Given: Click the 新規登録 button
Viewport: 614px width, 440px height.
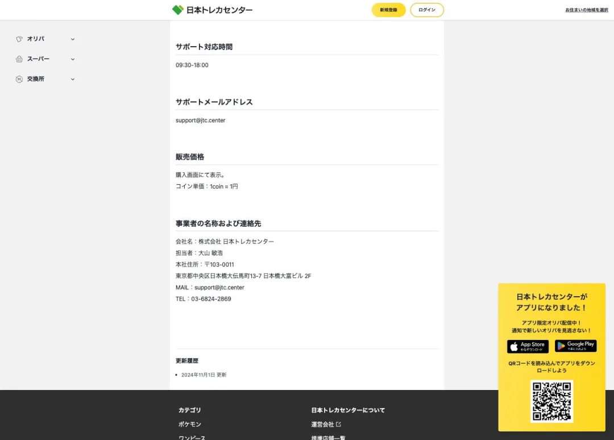Looking at the screenshot, I should coord(388,10).
